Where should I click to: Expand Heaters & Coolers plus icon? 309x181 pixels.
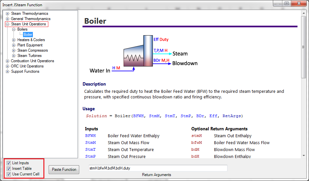(13, 40)
